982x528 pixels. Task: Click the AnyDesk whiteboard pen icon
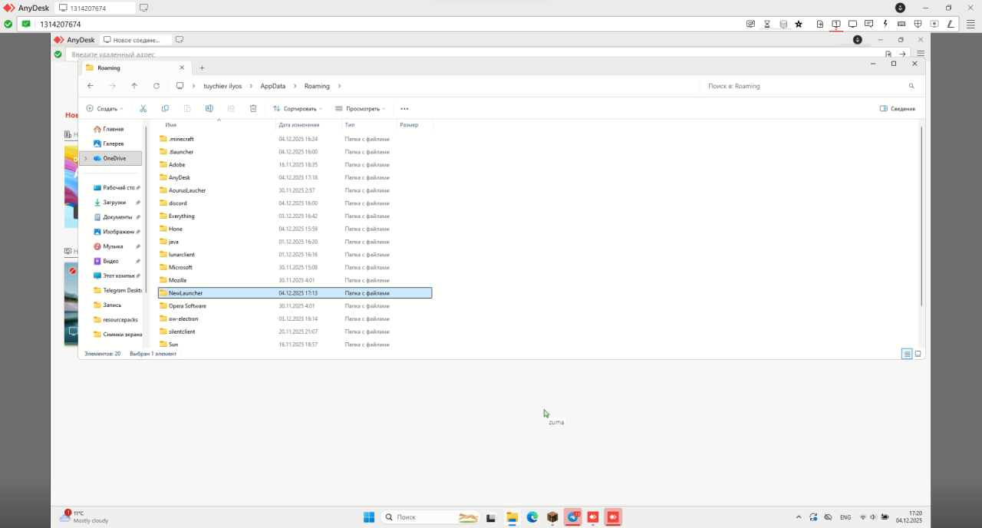951,24
